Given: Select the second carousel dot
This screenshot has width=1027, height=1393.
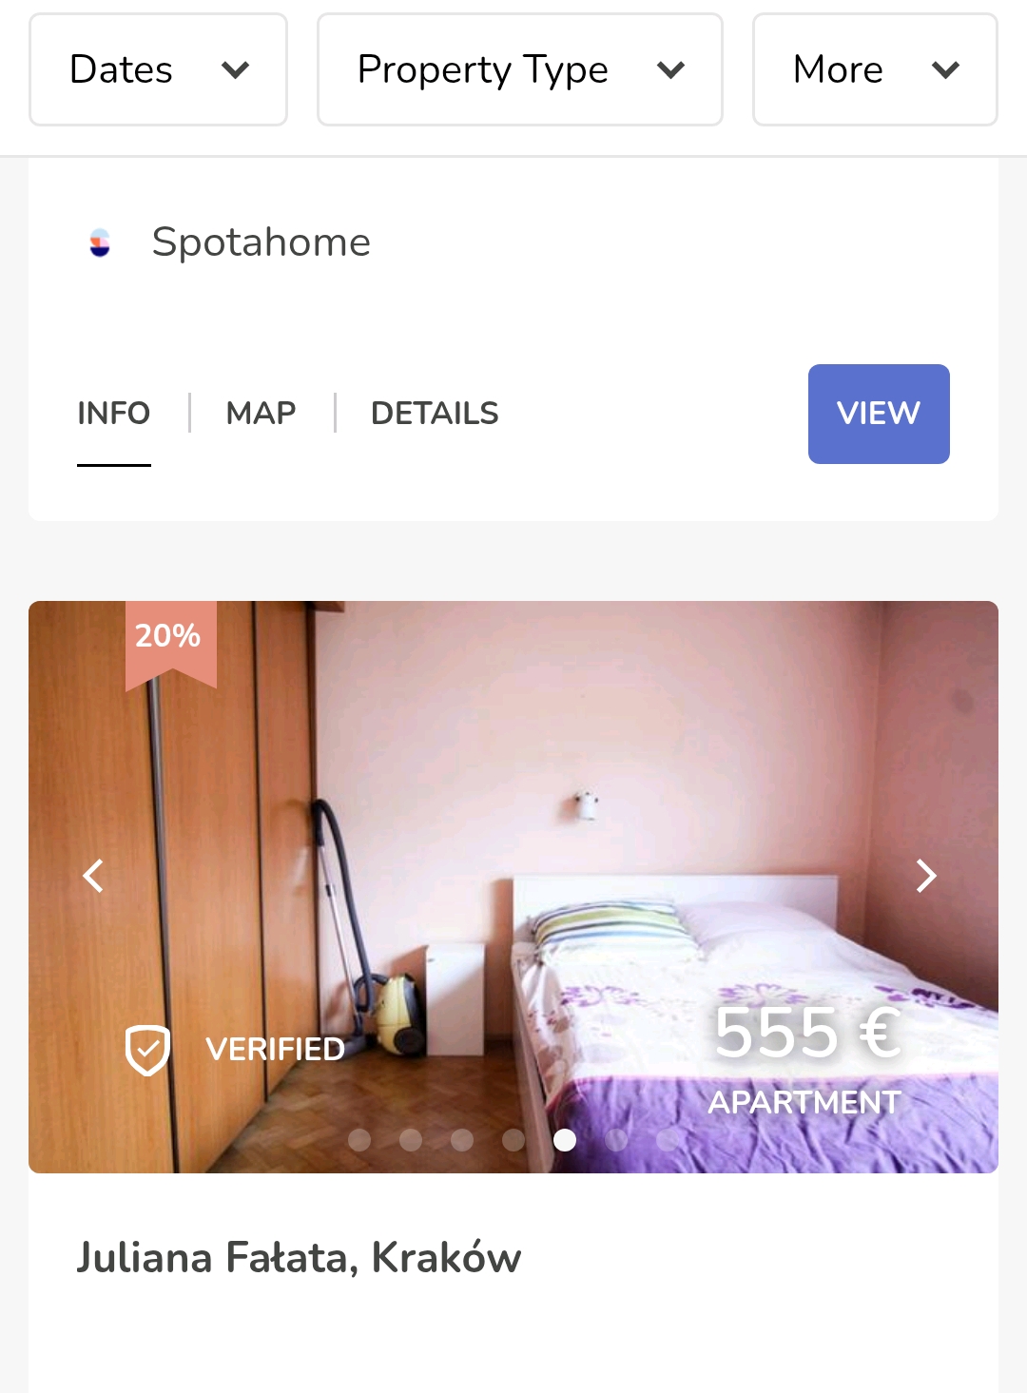Looking at the screenshot, I should (x=411, y=1140).
